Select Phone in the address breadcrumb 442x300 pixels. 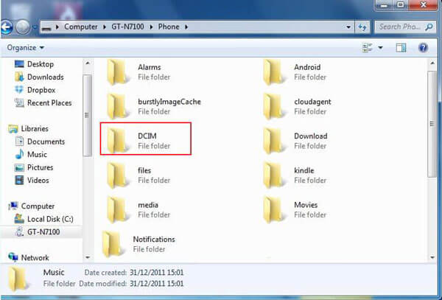(x=169, y=27)
